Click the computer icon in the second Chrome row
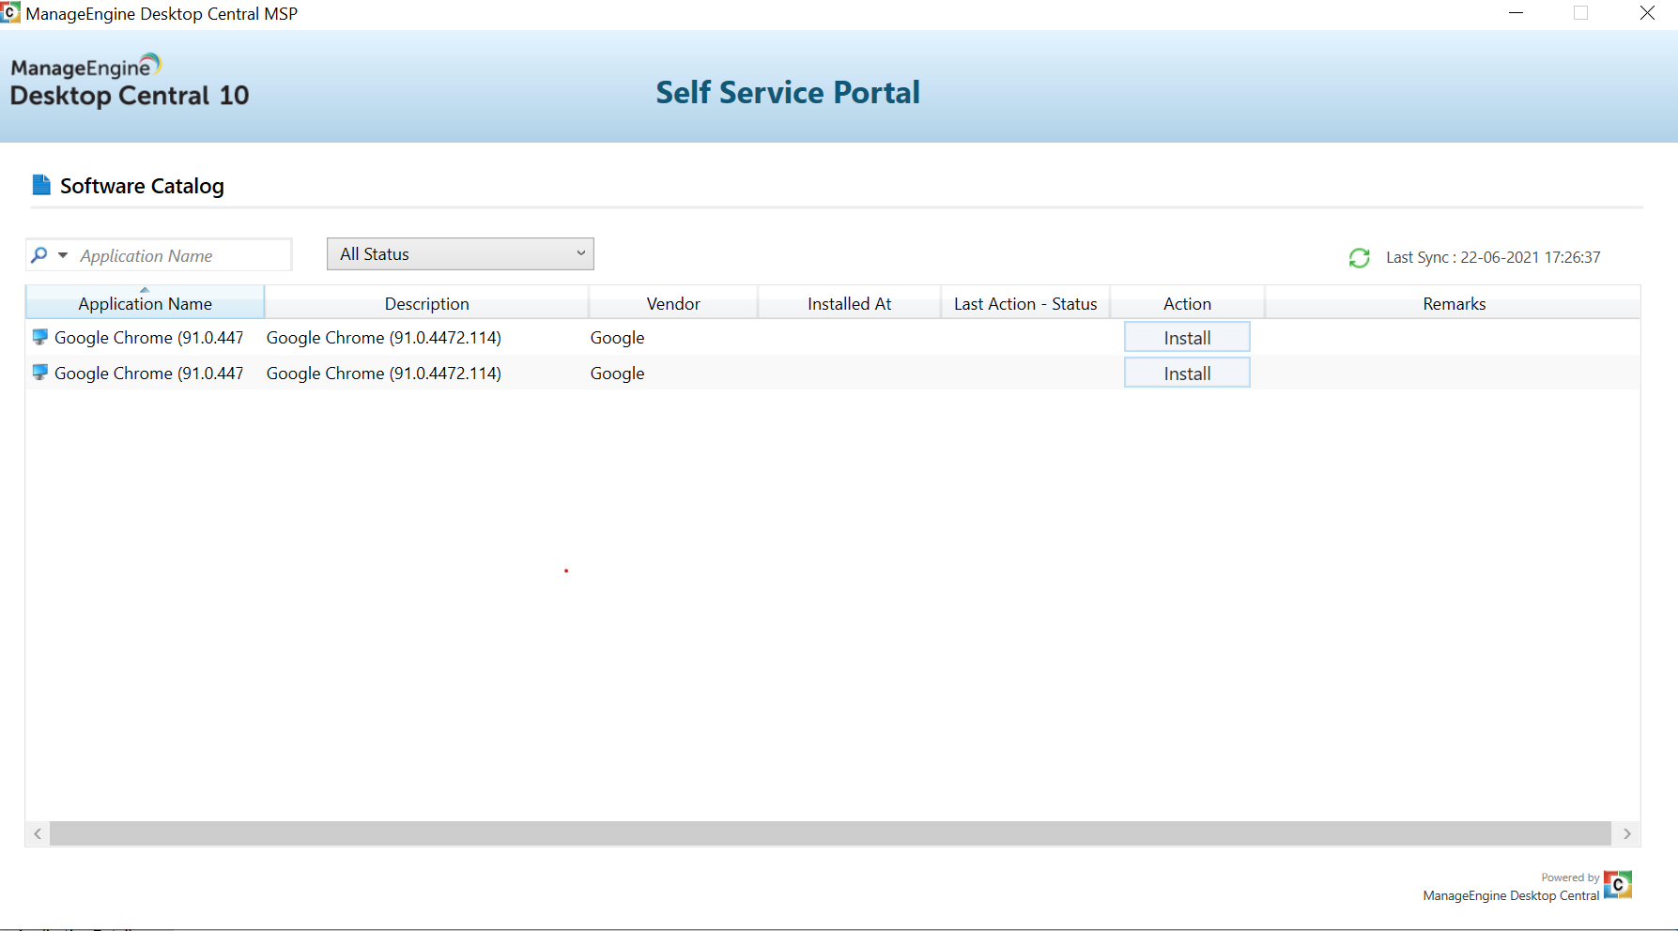This screenshot has width=1678, height=931. [x=40, y=373]
